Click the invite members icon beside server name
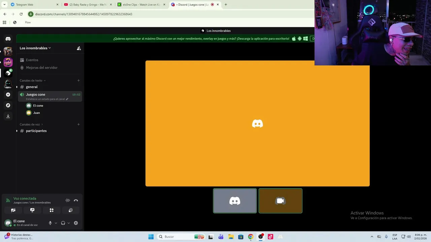Screen dimensions: 431x242 click(x=79, y=48)
